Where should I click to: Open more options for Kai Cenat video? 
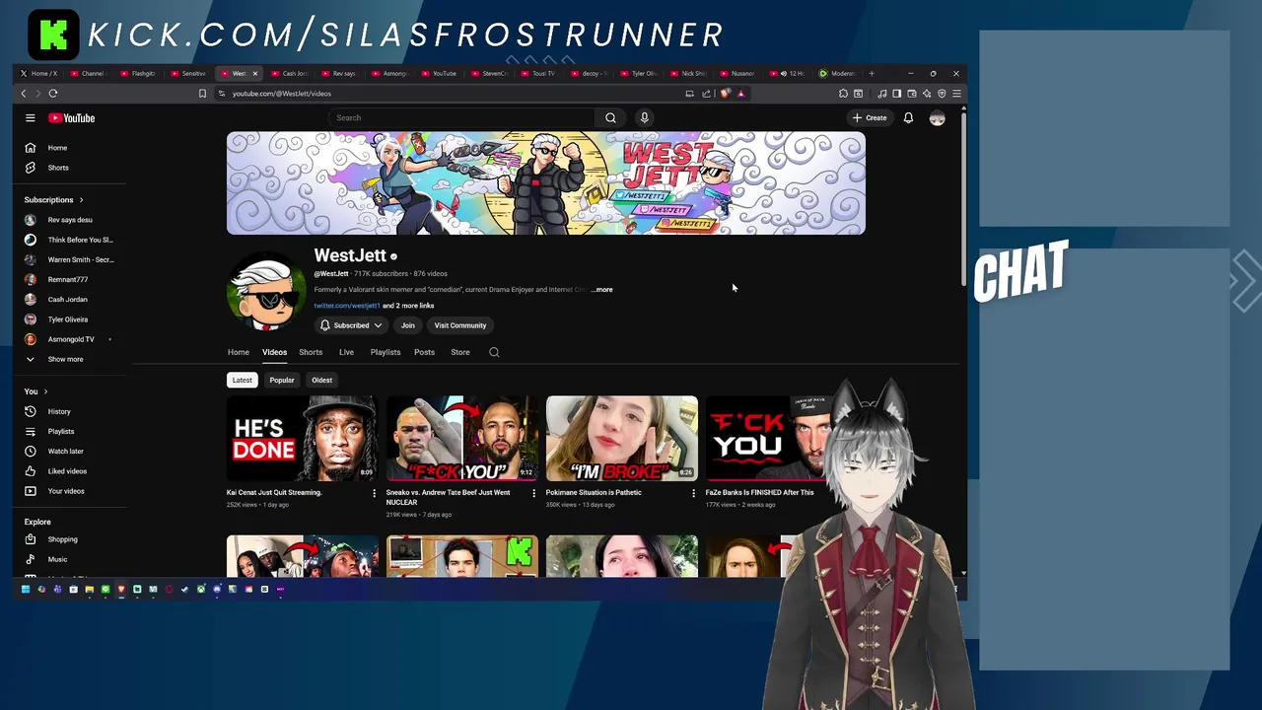pyautogui.click(x=374, y=493)
